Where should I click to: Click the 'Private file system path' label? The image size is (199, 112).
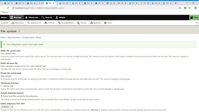pos(11,73)
